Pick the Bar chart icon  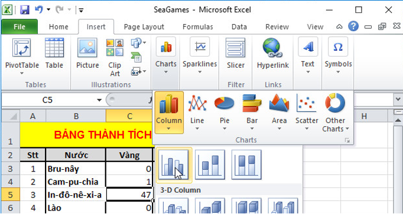pyautogui.click(x=252, y=103)
